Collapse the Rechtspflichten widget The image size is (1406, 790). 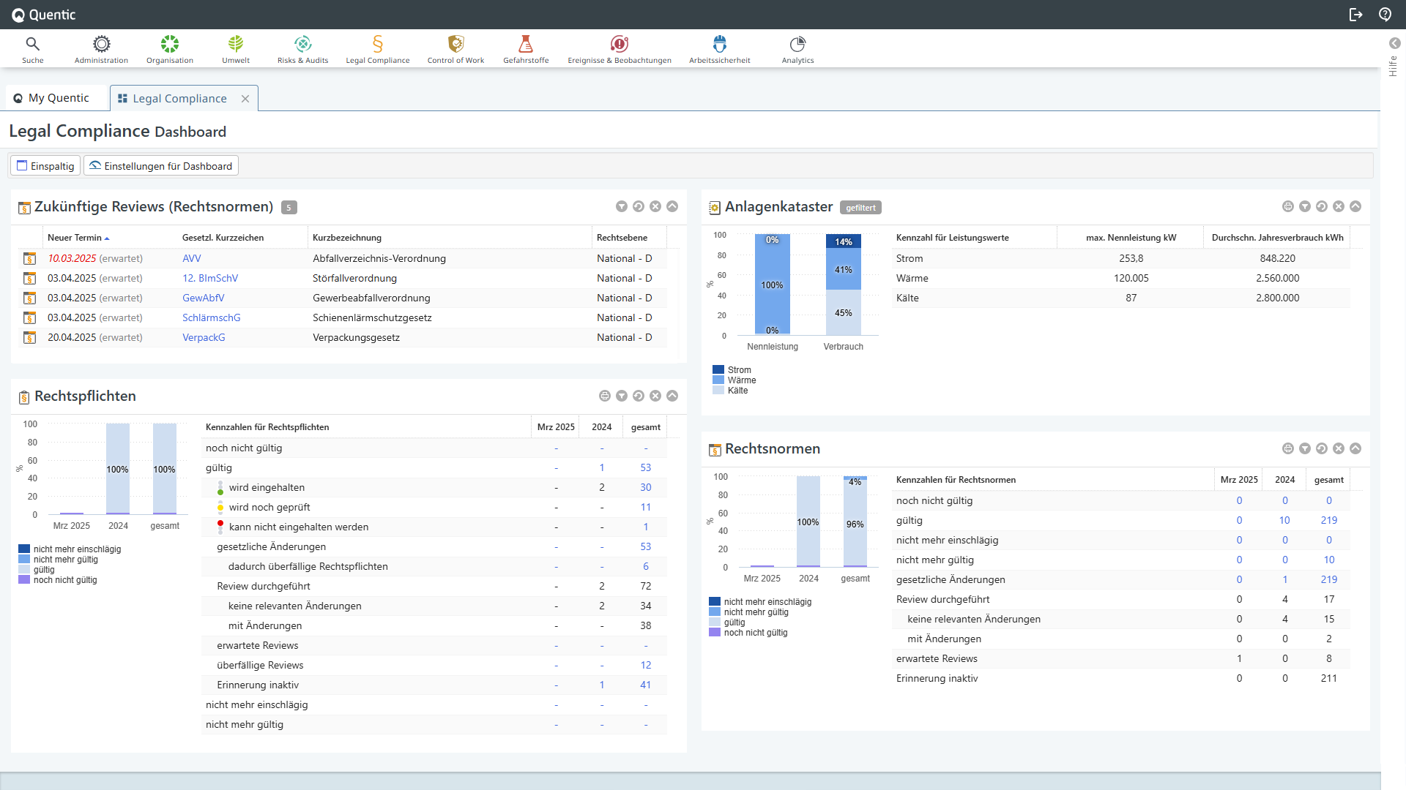point(672,396)
